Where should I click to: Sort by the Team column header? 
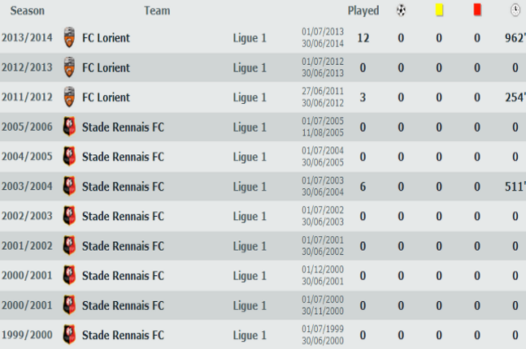pyautogui.click(x=157, y=11)
